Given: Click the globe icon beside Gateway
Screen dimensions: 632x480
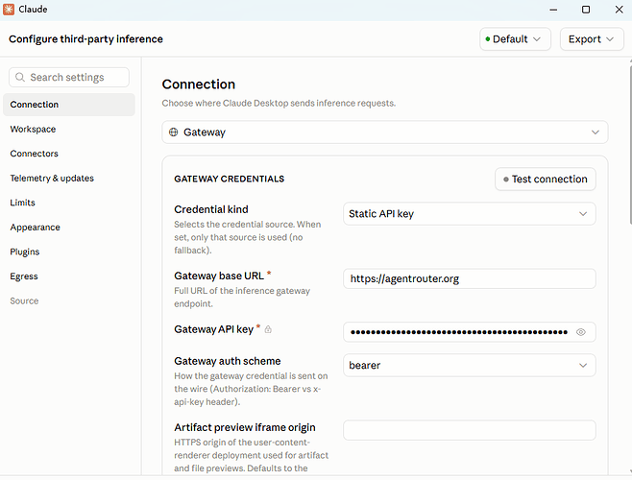Looking at the screenshot, I should tap(173, 132).
